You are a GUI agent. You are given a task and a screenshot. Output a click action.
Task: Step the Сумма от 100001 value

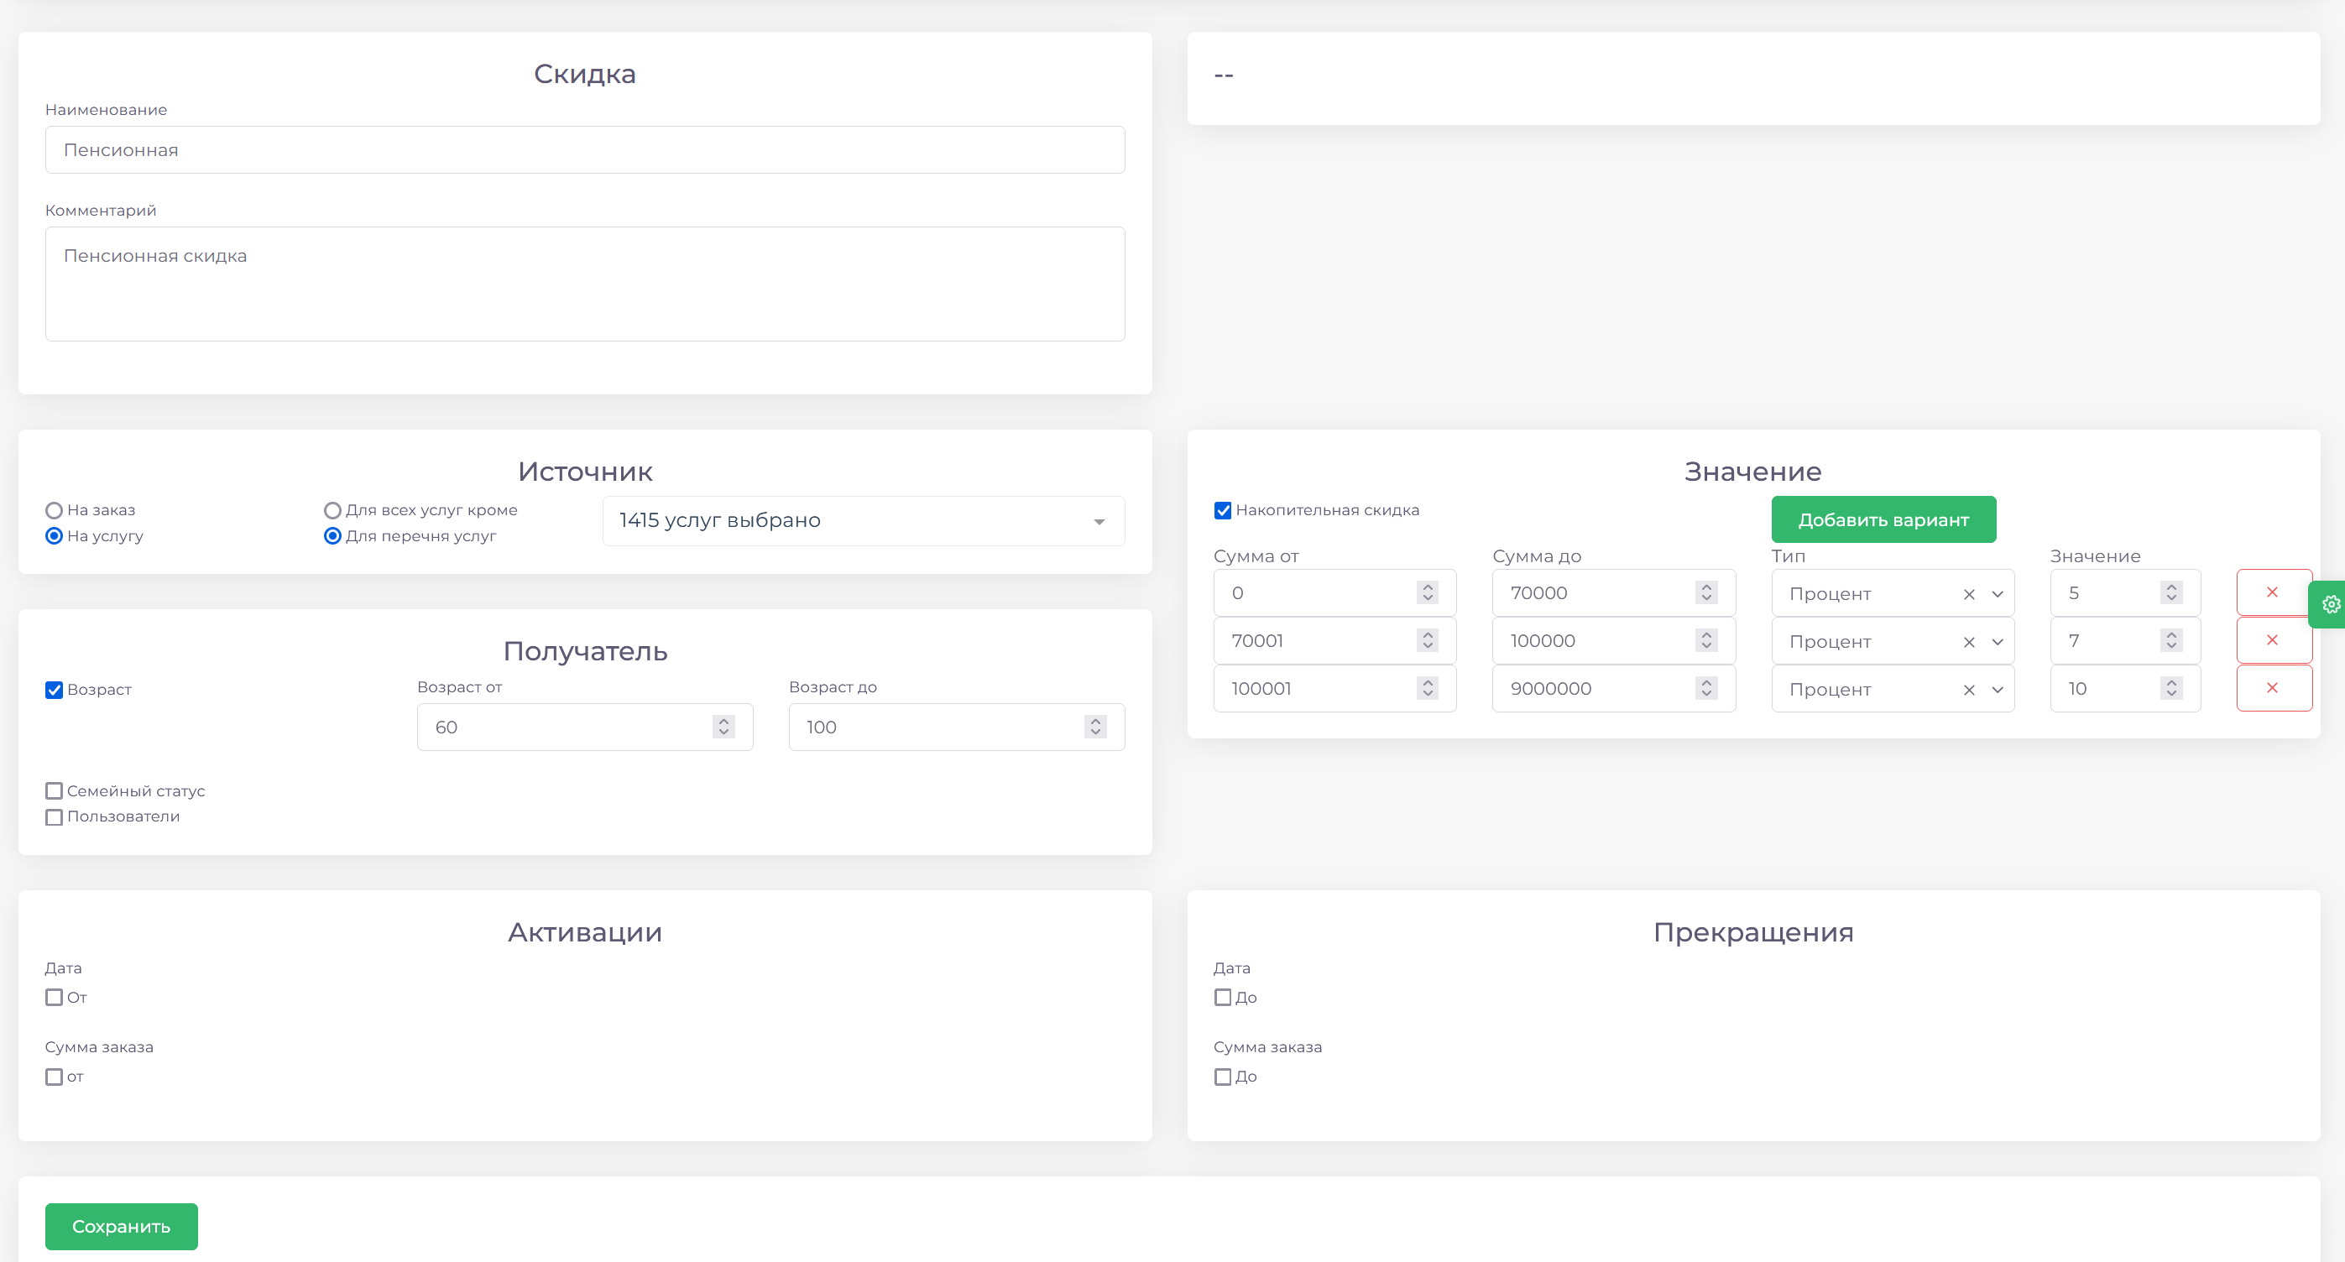1428,688
